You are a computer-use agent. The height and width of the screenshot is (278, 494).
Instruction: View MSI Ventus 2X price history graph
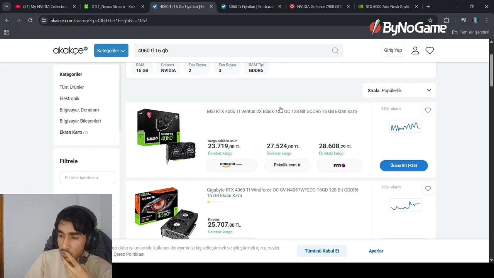[405, 126]
